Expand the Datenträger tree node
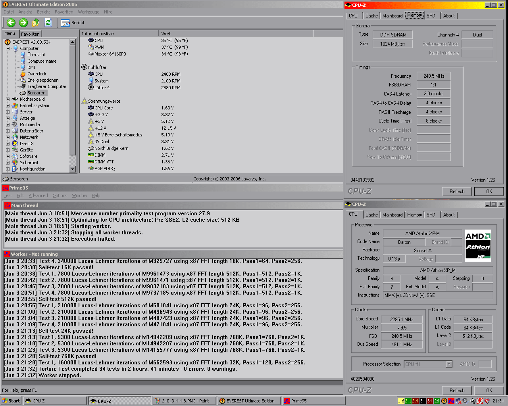This screenshot has width=508, height=406. (x=8, y=131)
